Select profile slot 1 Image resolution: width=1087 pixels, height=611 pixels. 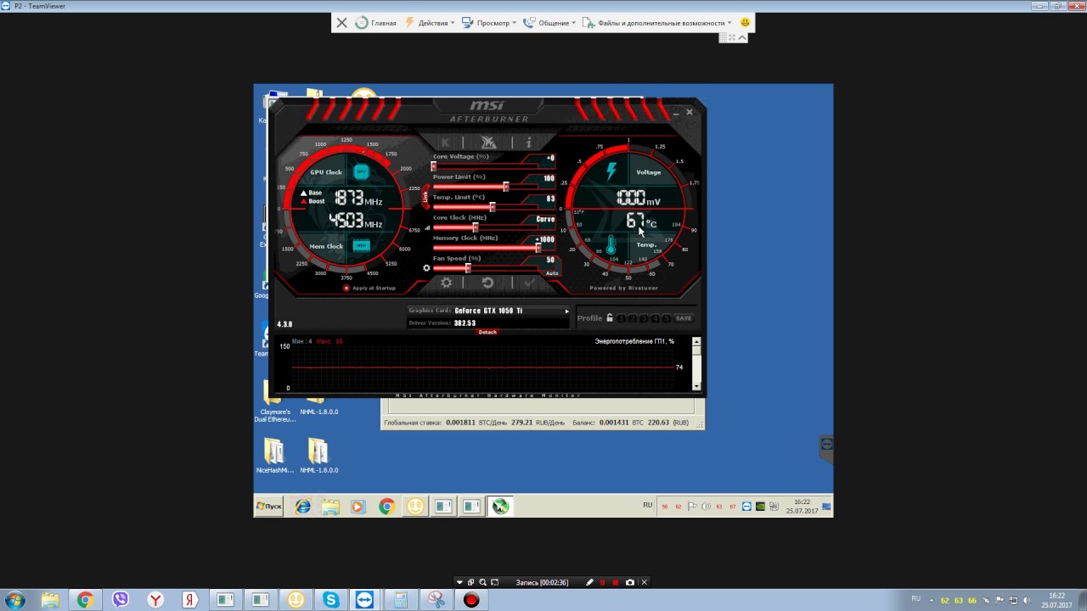[622, 318]
